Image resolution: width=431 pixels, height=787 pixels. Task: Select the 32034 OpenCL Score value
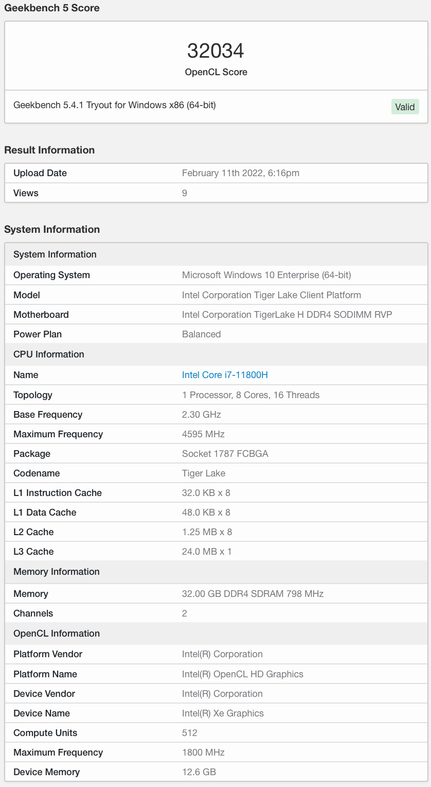(215, 51)
